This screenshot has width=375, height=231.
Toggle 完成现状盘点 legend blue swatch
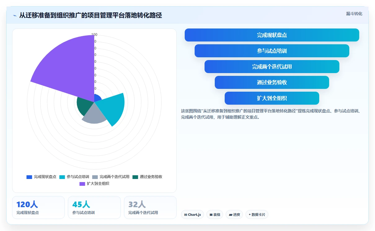[x=29, y=177]
